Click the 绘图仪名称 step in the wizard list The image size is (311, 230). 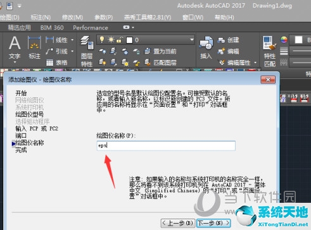(29, 143)
